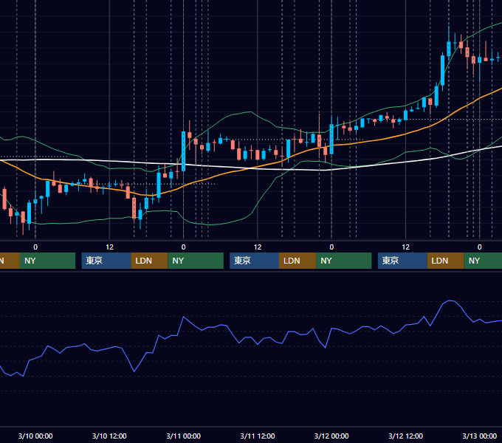This screenshot has width=502, height=443.
Task: Click the 3/10 00:00 date label
Action: pyautogui.click(x=35, y=436)
